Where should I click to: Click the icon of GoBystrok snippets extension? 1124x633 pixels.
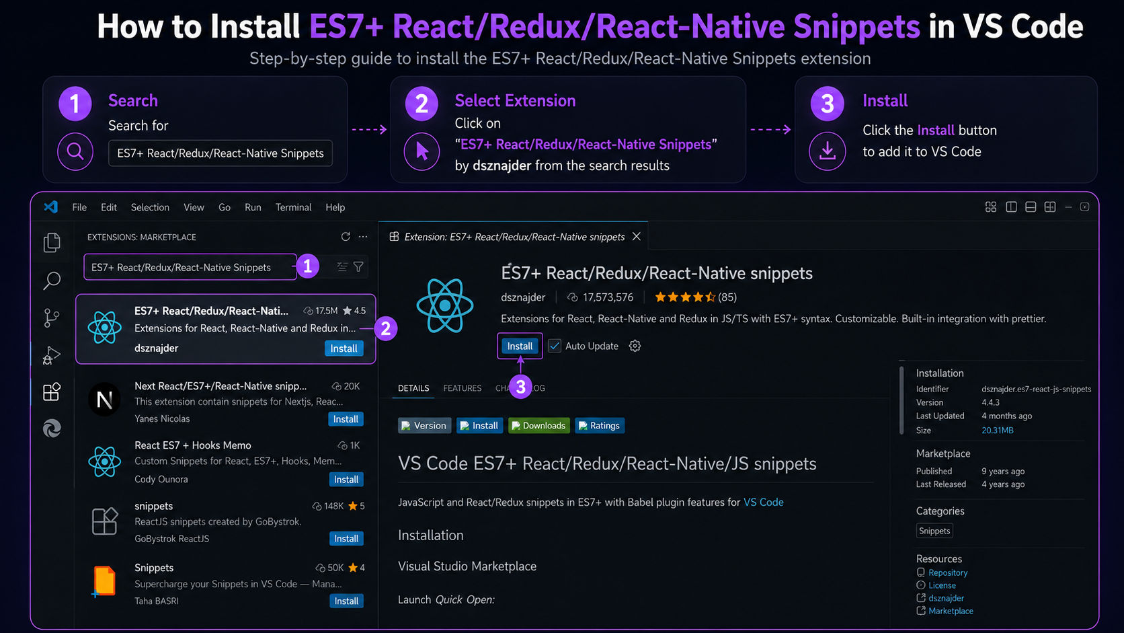coord(104,521)
